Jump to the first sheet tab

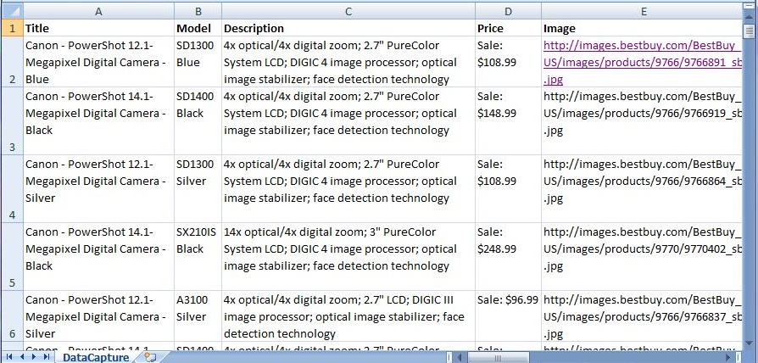point(9,357)
